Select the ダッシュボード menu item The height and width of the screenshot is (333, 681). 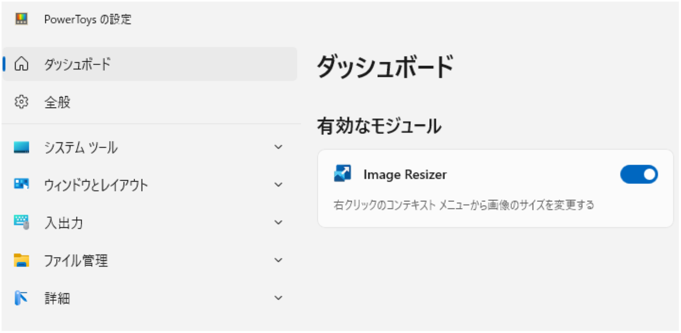coord(150,64)
